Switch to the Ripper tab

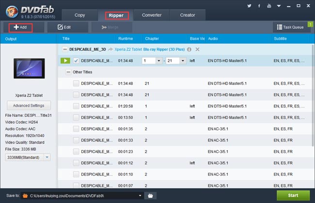(116, 15)
